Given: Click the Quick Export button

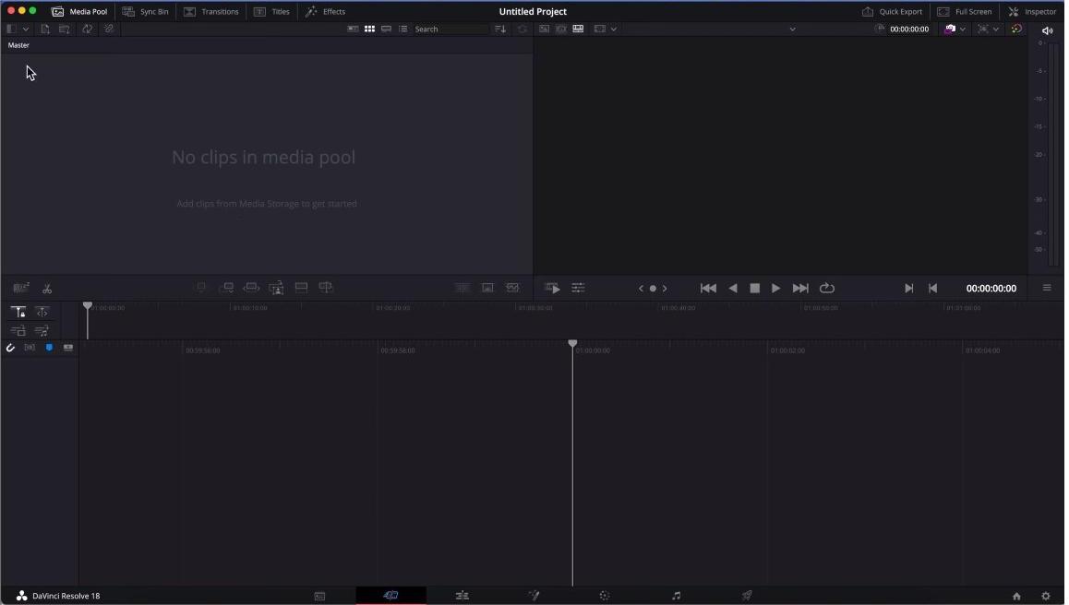Looking at the screenshot, I should tap(892, 12).
